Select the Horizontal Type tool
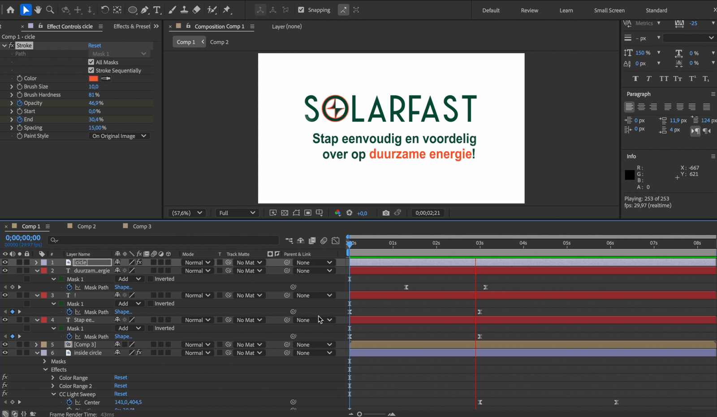 pyautogui.click(x=157, y=10)
